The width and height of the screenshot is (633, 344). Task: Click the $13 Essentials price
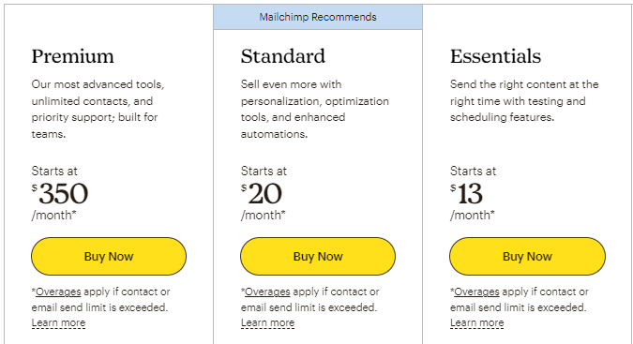point(466,194)
